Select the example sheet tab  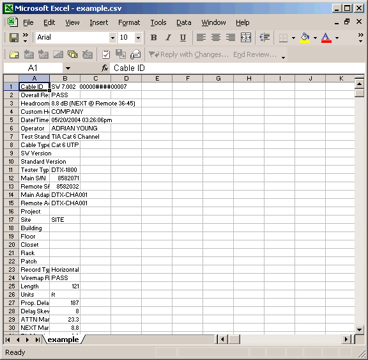[x=63, y=340]
